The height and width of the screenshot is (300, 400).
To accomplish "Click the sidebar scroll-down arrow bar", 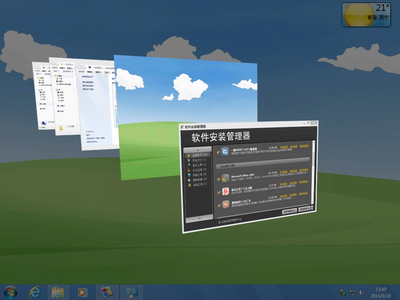I will tap(199, 218).
